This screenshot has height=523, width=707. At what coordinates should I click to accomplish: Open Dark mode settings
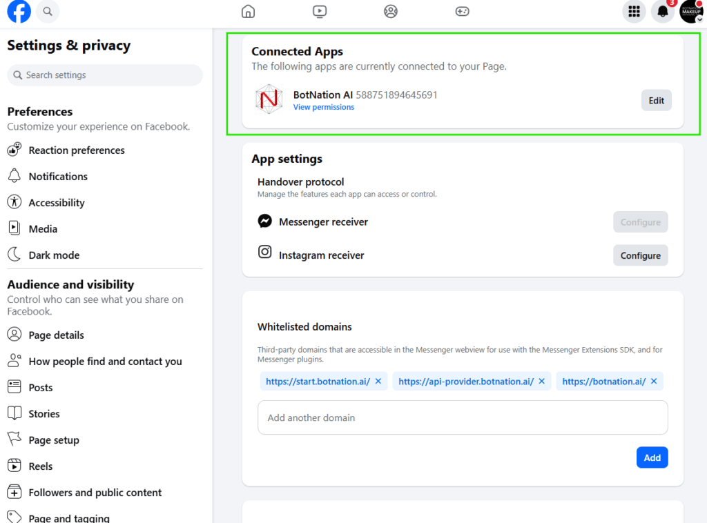(x=54, y=255)
